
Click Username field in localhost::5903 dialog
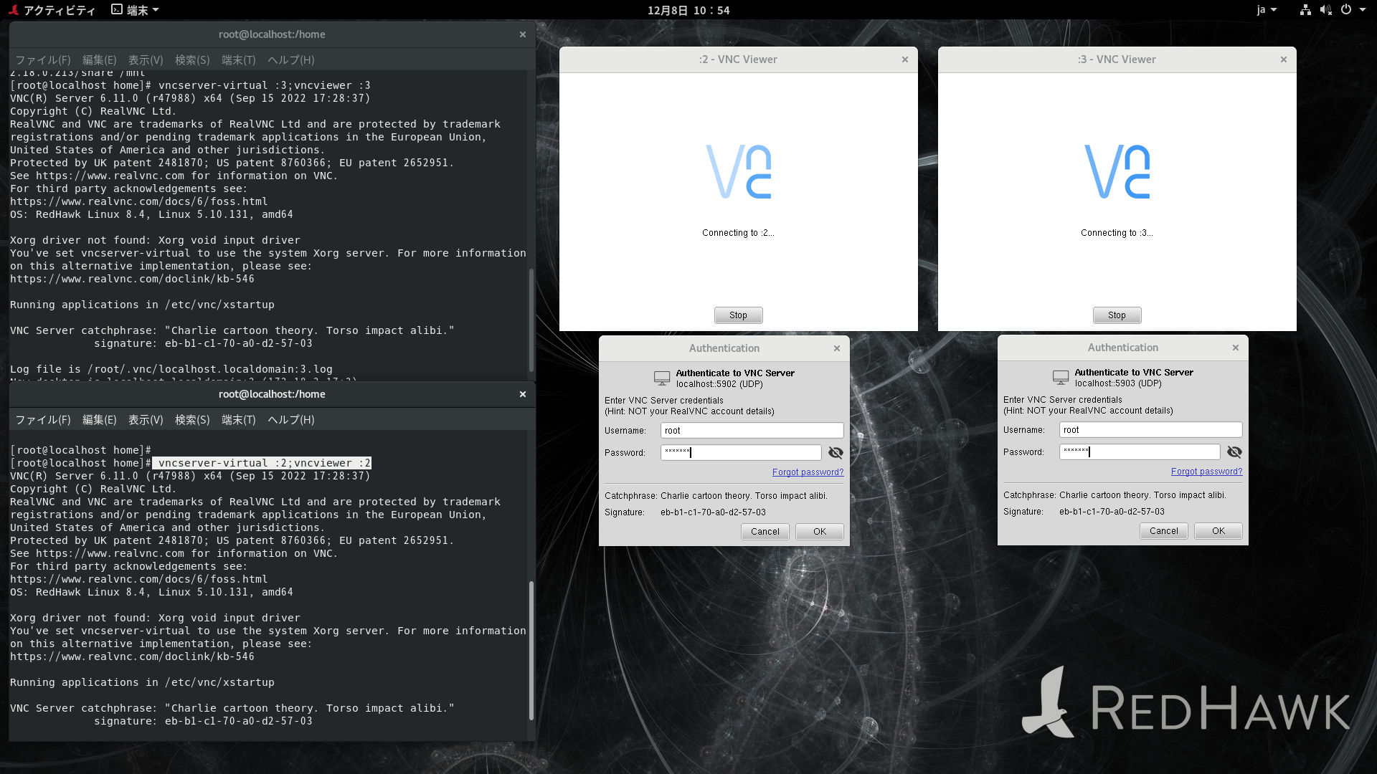pyautogui.click(x=1150, y=430)
